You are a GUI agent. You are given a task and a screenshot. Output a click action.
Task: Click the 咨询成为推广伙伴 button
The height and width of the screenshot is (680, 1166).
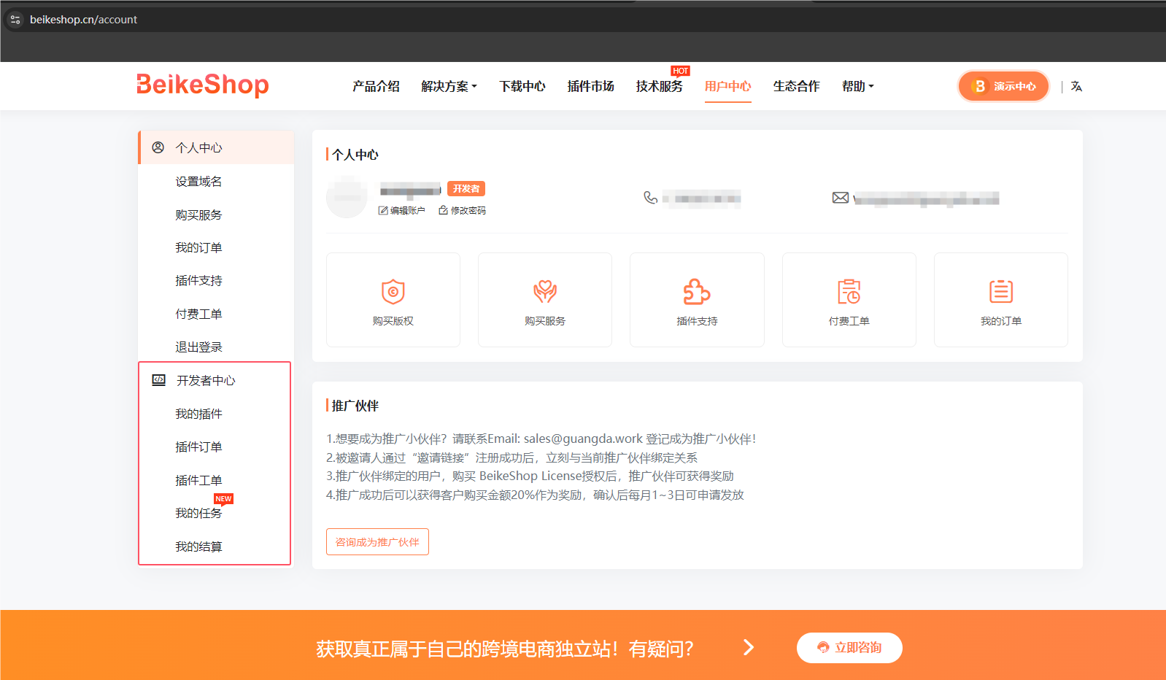point(377,541)
